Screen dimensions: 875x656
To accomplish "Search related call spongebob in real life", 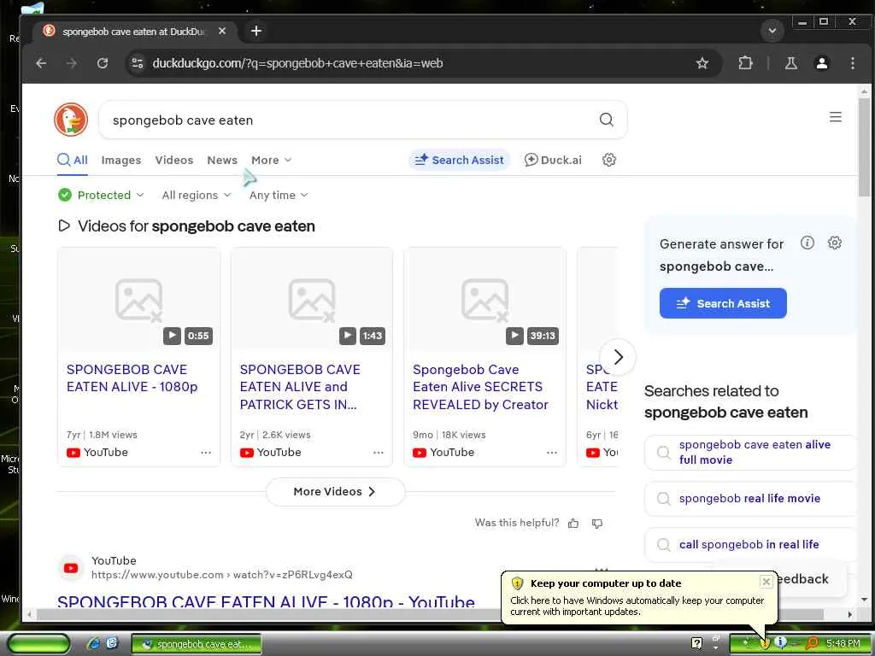I will coord(750,544).
